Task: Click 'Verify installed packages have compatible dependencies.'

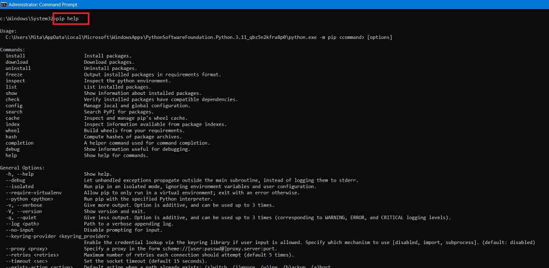Action: [x=161, y=99]
